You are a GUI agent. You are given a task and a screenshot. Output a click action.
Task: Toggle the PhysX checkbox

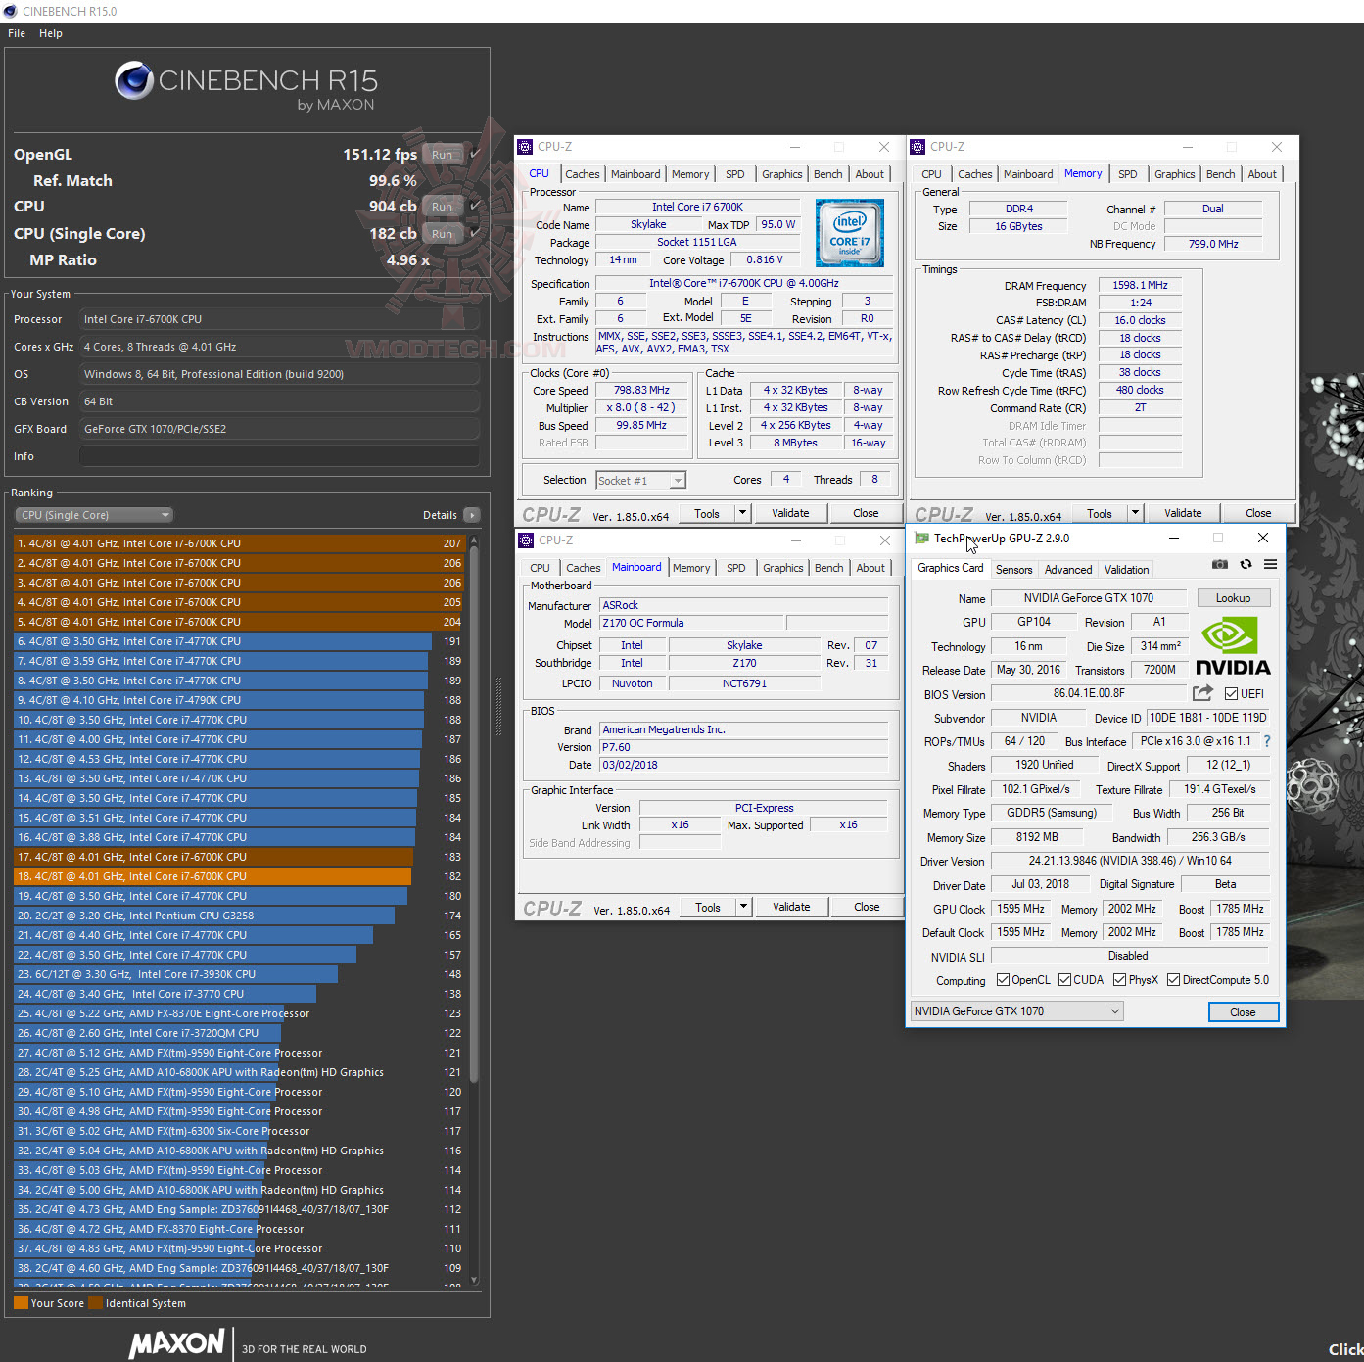1119,980
